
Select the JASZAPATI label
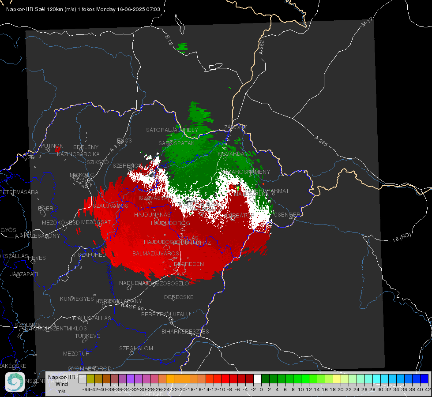coord(24,274)
